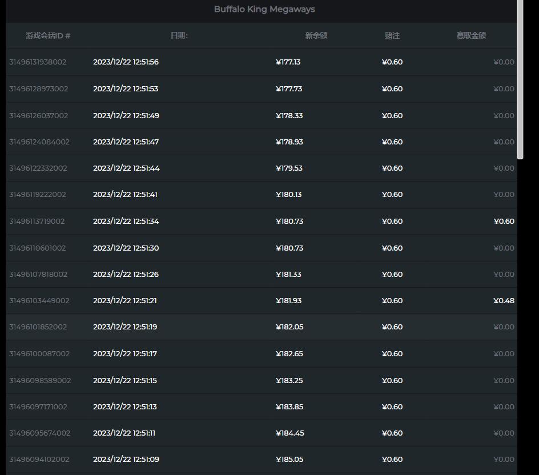Screen dimensions: 539x475
Task: Select session ID 31496103449002
Action: point(39,301)
